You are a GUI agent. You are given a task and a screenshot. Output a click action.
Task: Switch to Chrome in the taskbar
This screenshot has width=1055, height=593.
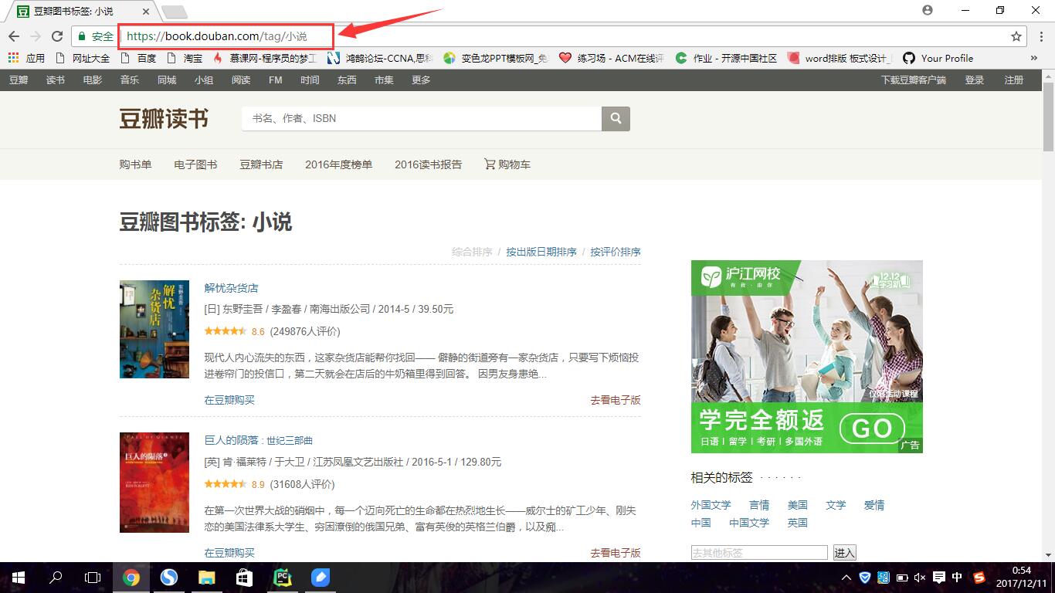click(x=131, y=578)
